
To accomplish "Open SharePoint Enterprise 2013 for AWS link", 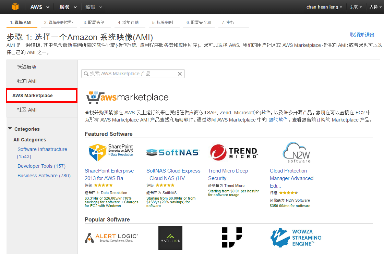I will 109,175.
